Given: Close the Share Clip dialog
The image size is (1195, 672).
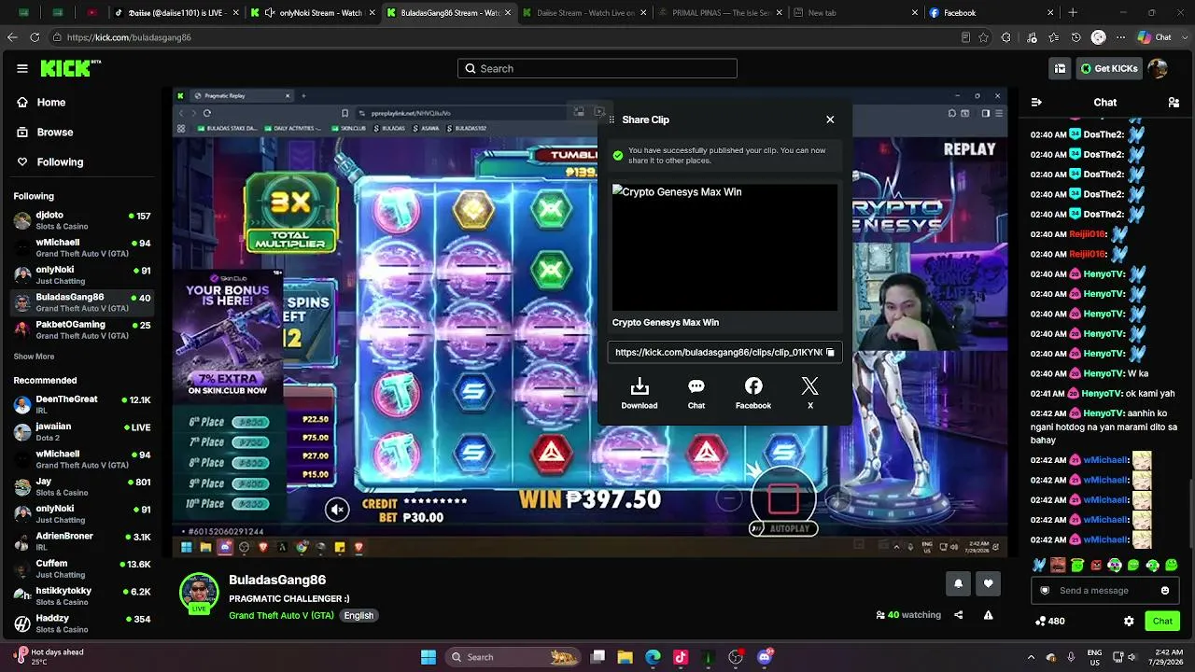Looking at the screenshot, I should pyautogui.click(x=830, y=119).
